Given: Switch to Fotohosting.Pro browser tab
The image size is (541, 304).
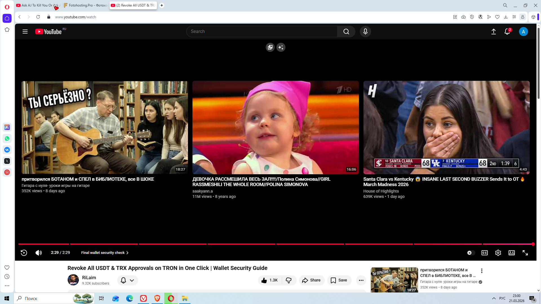Looking at the screenshot, I should (x=85, y=5).
